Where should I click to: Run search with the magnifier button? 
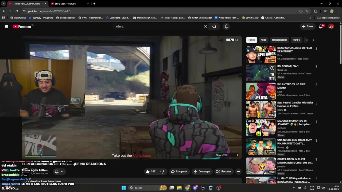point(214,26)
